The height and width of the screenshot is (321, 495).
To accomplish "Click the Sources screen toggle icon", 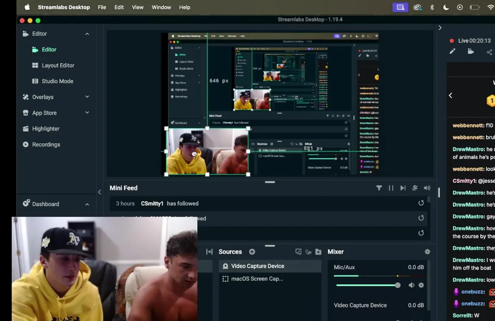I will [x=298, y=252].
